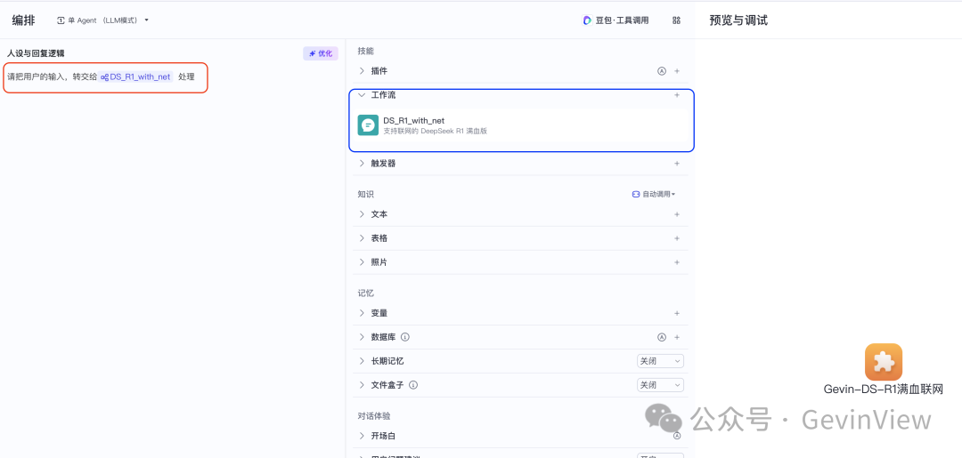Click the 编排 heading
The height and width of the screenshot is (458, 962).
tap(23, 20)
